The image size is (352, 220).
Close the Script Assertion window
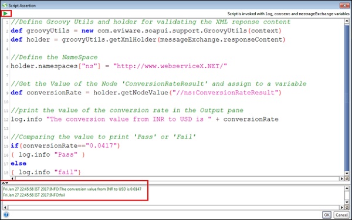tap(344, 5)
